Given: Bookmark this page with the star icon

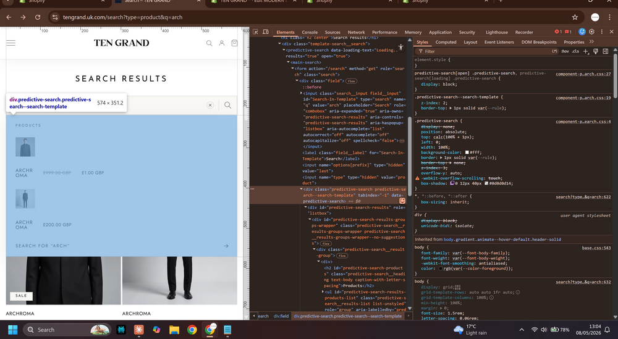Looking at the screenshot, I should coord(575,17).
